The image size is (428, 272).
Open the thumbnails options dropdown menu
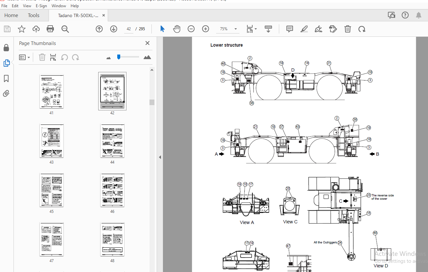tap(25, 57)
